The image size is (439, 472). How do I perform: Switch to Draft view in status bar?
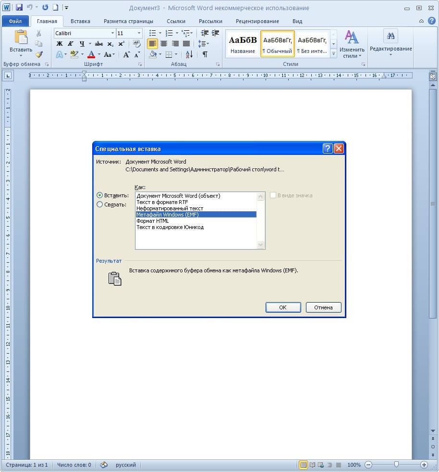click(338, 465)
